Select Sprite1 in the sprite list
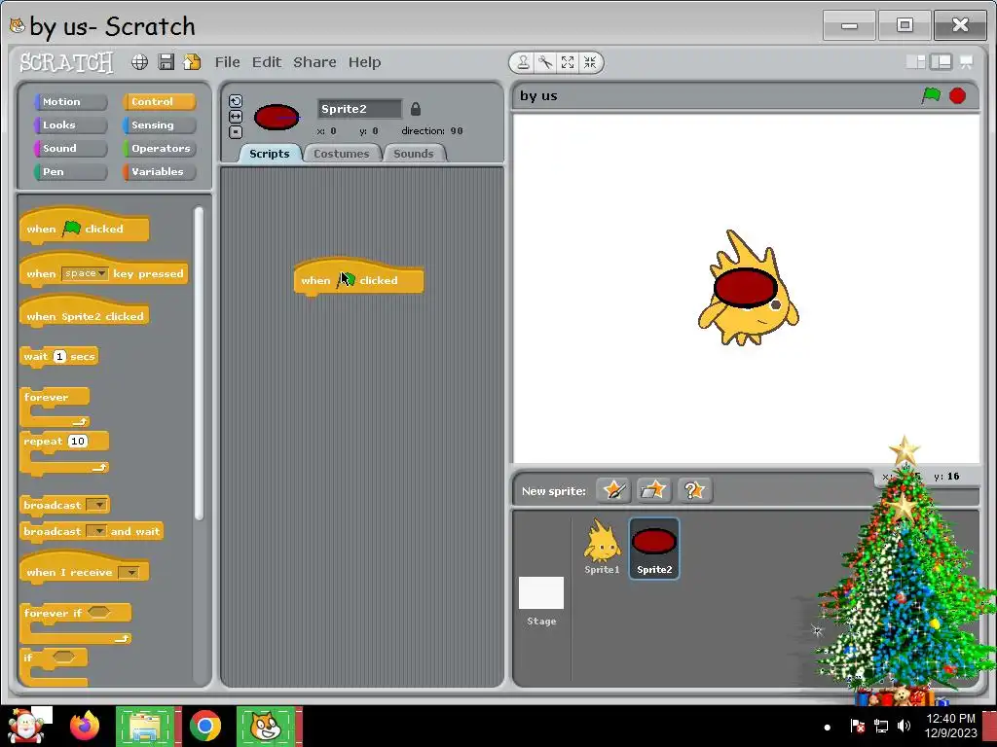Screen dimensions: 997x747 pos(602,548)
